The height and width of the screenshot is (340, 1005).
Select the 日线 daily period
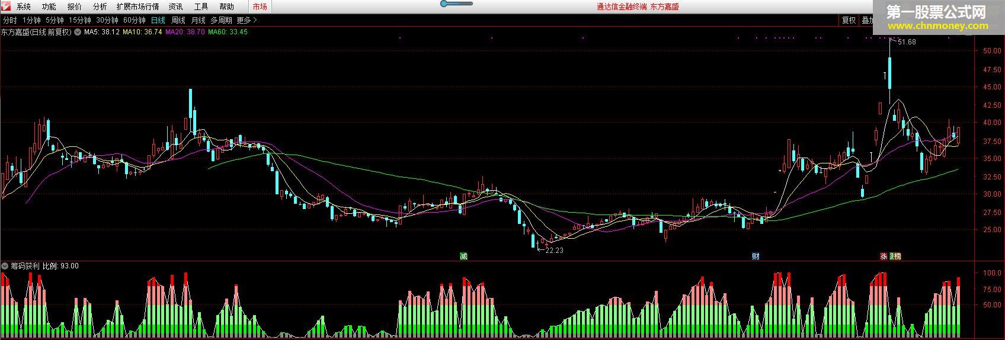[x=158, y=20]
